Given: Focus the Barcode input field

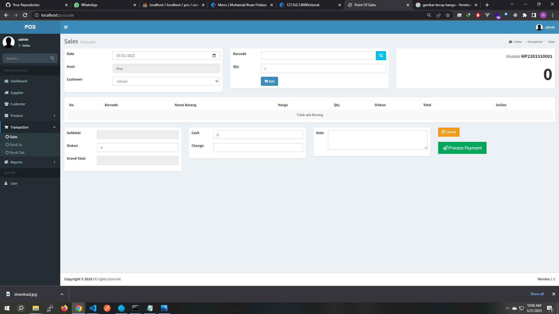Looking at the screenshot, I should [318, 56].
